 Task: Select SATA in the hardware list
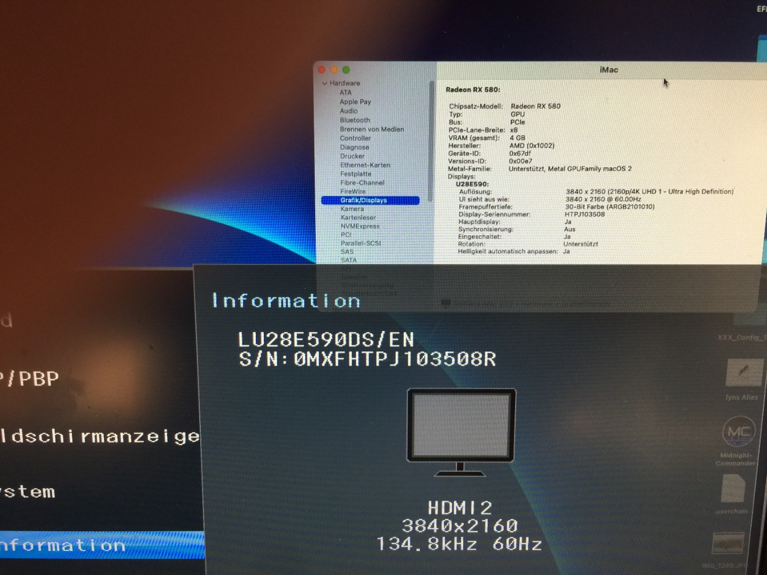point(349,260)
